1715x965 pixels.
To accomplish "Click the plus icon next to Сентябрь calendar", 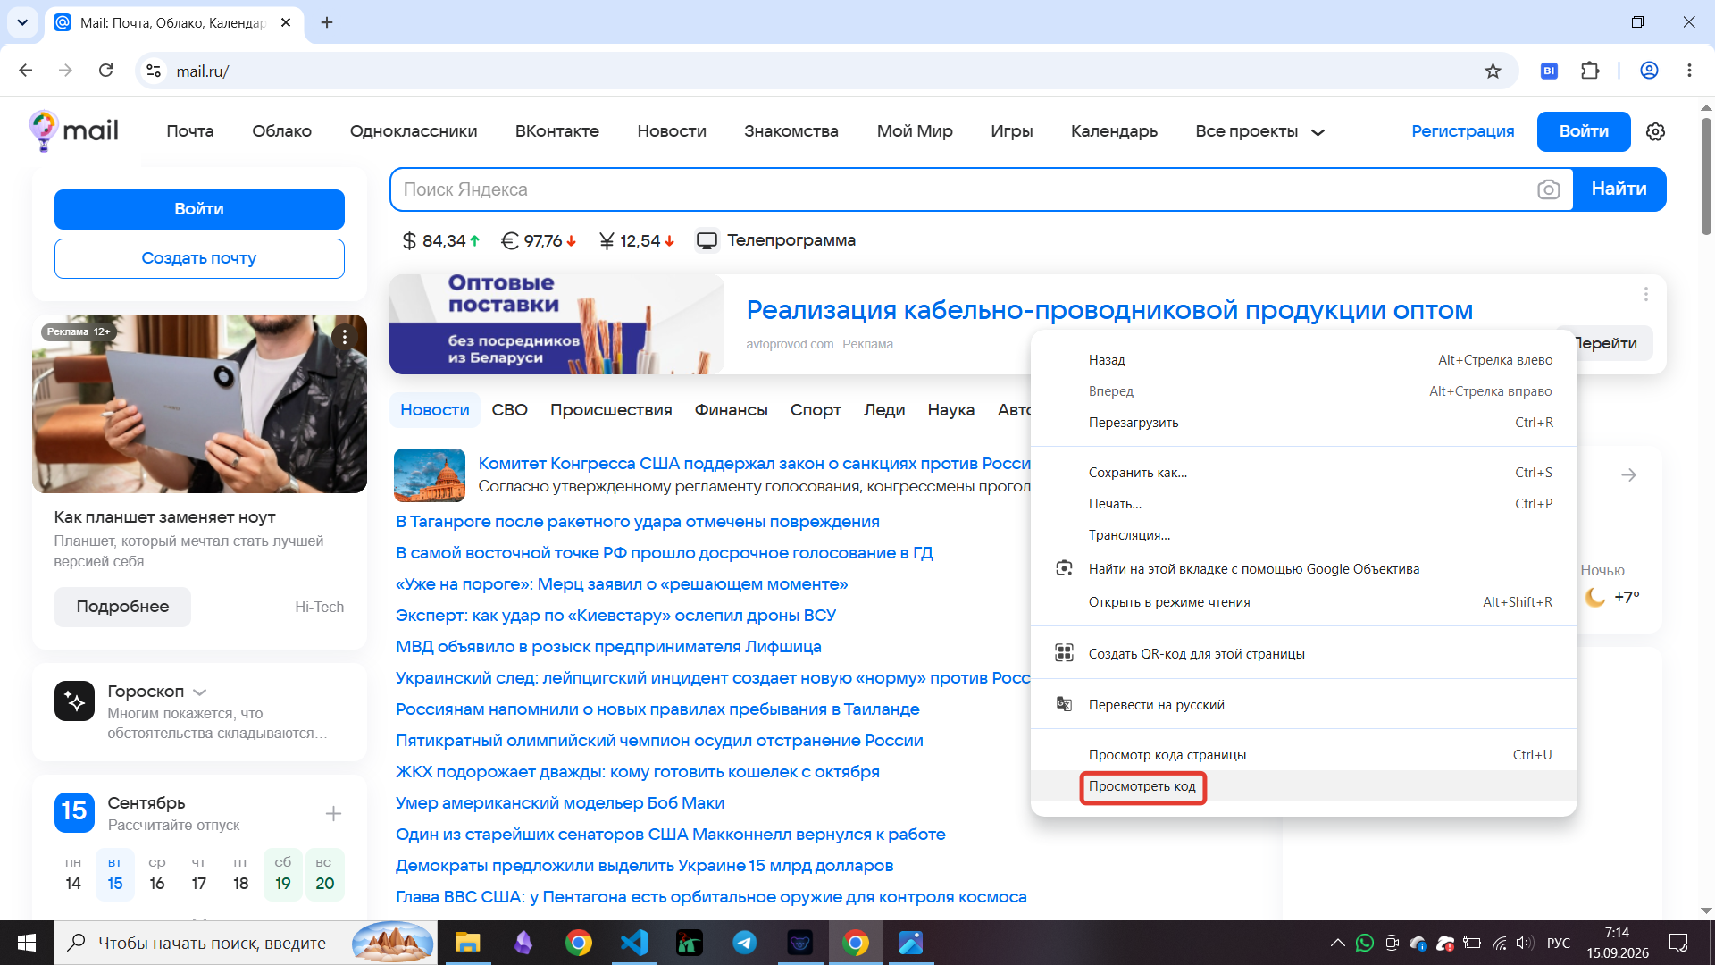I will click(x=333, y=813).
